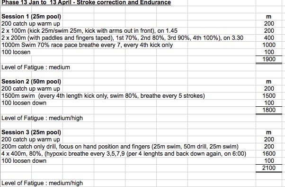
Task: Select the 1500 distance value cell
Action: (269, 96)
